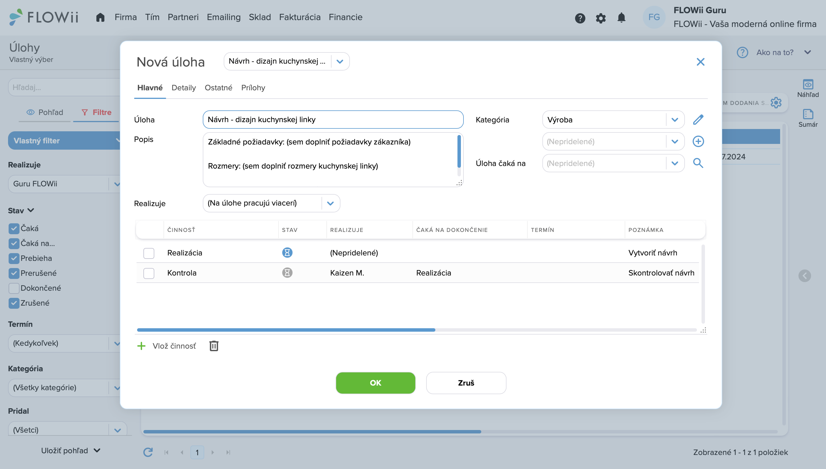Uncheck the Prebieha status filter
826x469 pixels.
point(14,258)
